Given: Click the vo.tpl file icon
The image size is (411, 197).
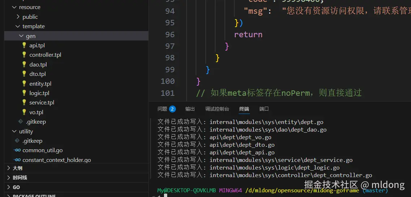Looking at the screenshot, I should 24,112.
